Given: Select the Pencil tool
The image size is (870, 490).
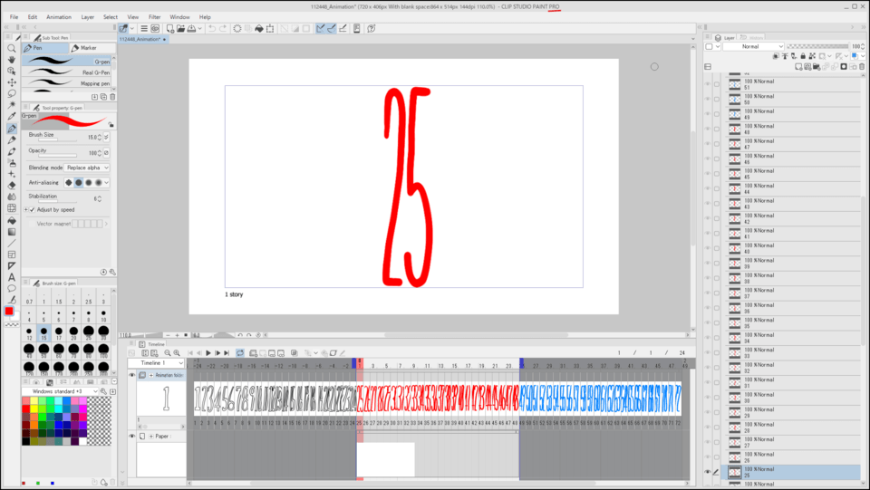Looking at the screenshot, I should pos(11,139).
